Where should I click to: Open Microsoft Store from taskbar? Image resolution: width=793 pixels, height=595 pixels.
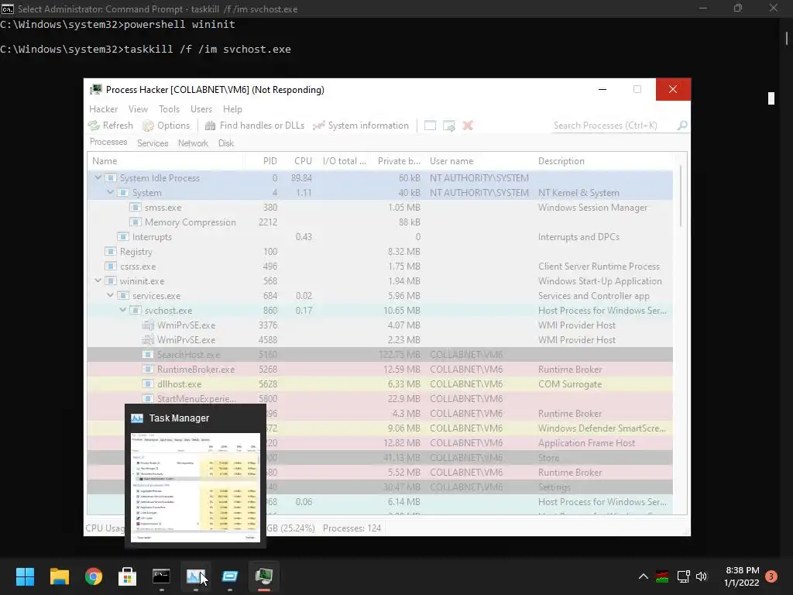point(128,576)
